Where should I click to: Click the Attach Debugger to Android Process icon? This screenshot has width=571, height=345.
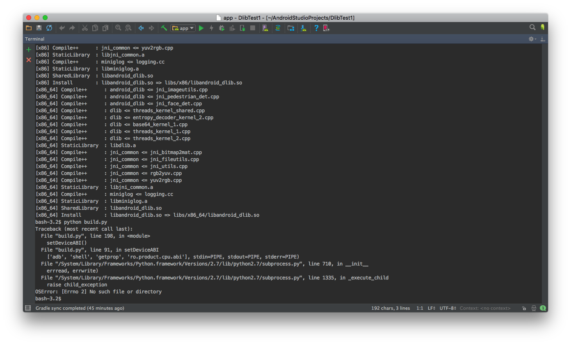click(242, 28)
